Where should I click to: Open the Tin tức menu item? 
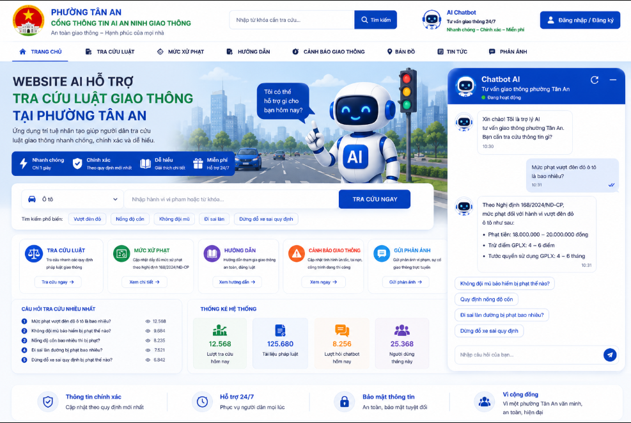tap(453, 52)
